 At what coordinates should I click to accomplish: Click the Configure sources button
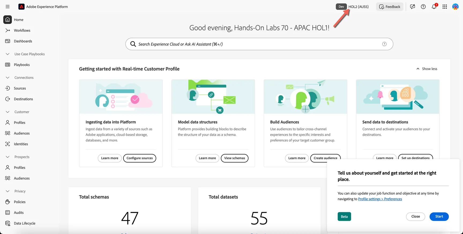point(140,158)
